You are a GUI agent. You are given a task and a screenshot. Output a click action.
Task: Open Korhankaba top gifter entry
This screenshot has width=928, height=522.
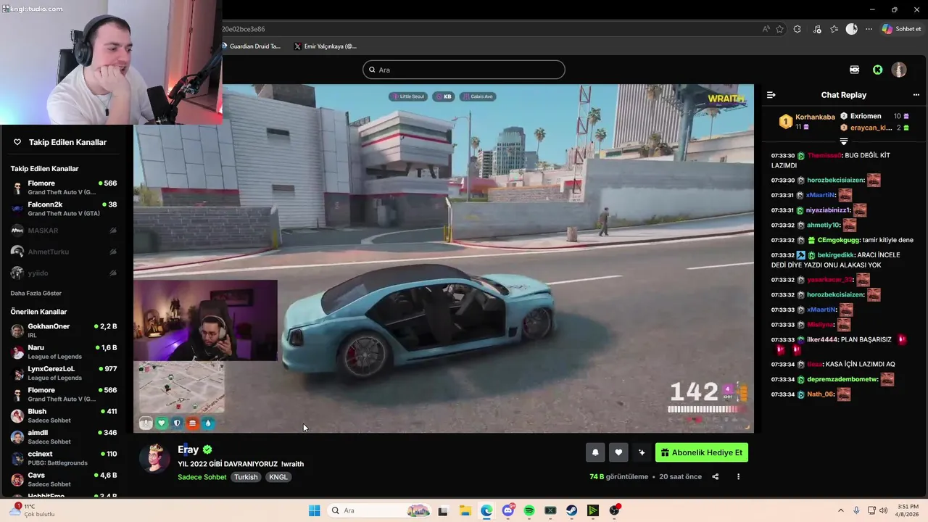coord(807,121)
